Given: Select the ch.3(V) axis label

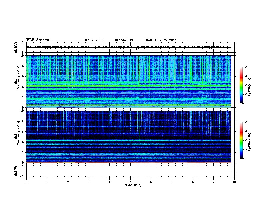Looking at the screenshot, I should tap(16, 171).
